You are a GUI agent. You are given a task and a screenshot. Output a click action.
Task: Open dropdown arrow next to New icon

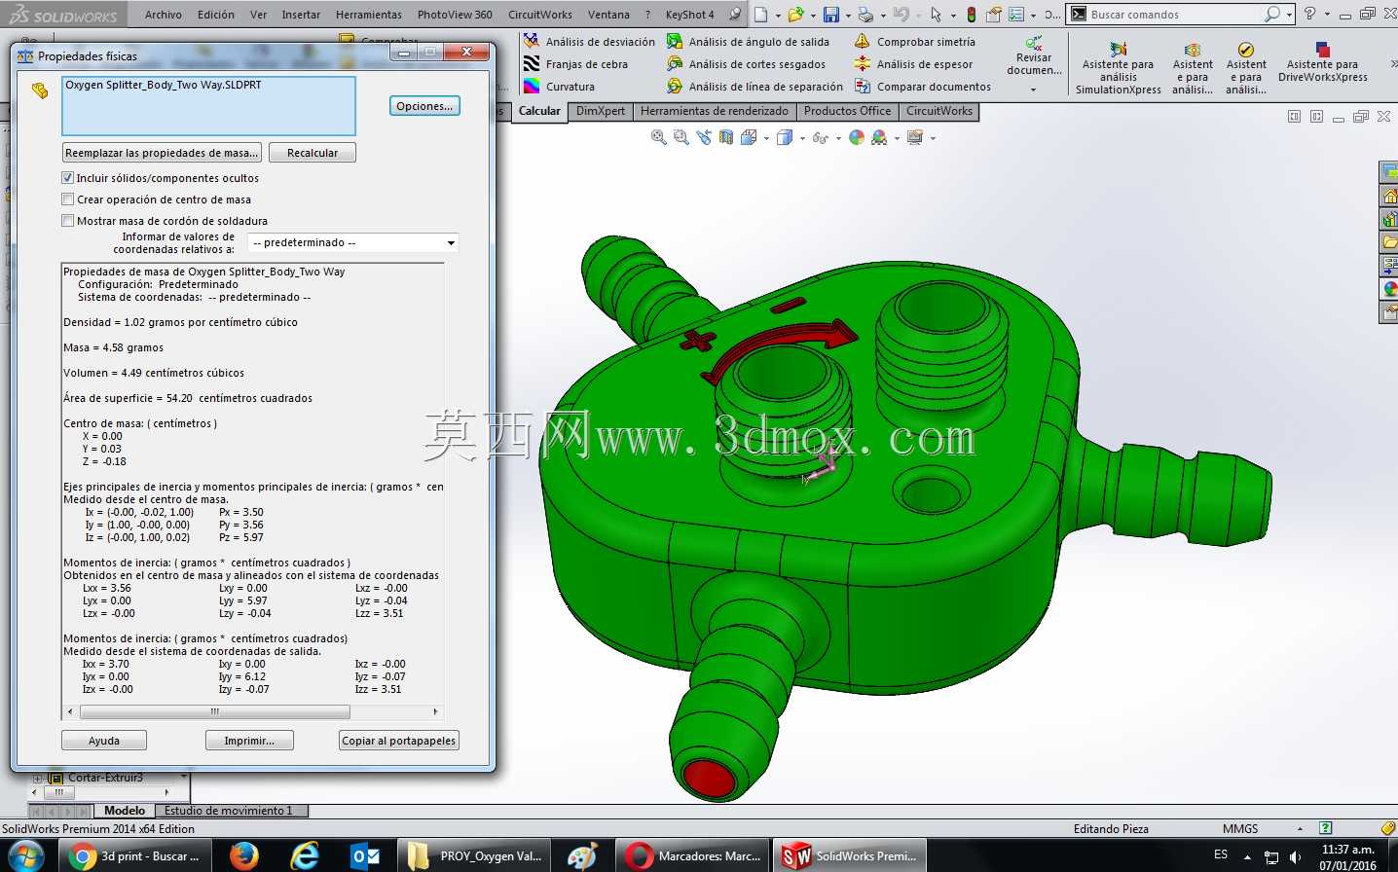coord(778,15)
